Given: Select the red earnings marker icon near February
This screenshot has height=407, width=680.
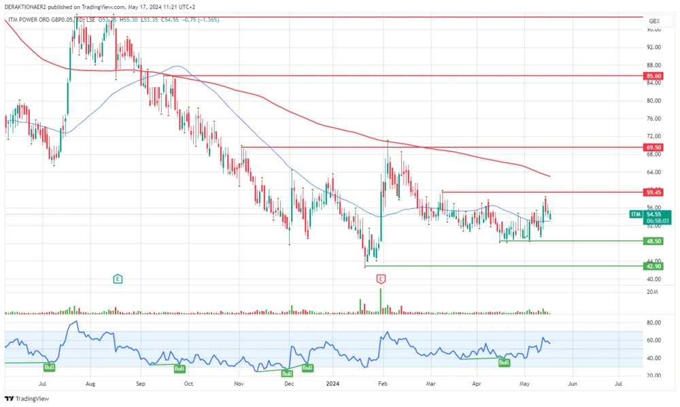Looking at the screenshot, I should click(x=381, y=279).
